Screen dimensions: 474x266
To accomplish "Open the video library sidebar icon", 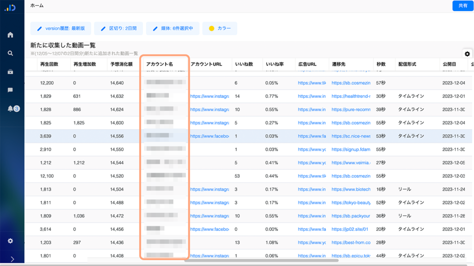I will [x=10, y=72].
